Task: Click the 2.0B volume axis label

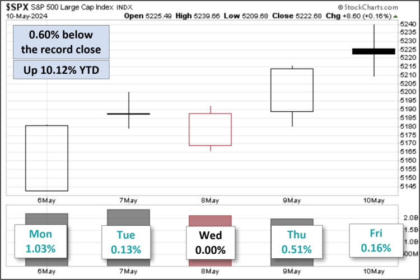Action: coord(412,217)
